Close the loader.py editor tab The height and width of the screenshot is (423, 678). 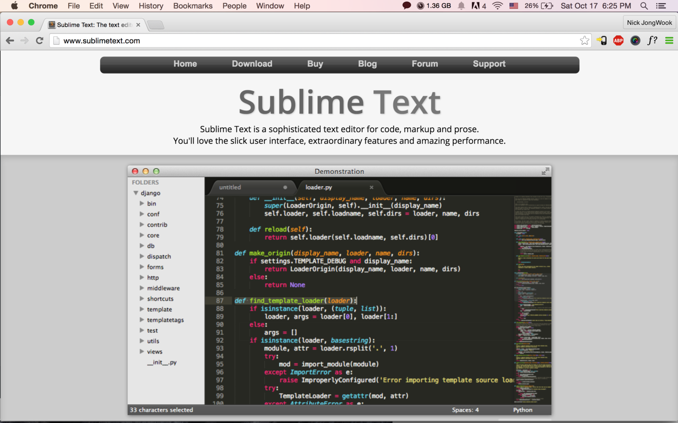(x=371, y=187)
